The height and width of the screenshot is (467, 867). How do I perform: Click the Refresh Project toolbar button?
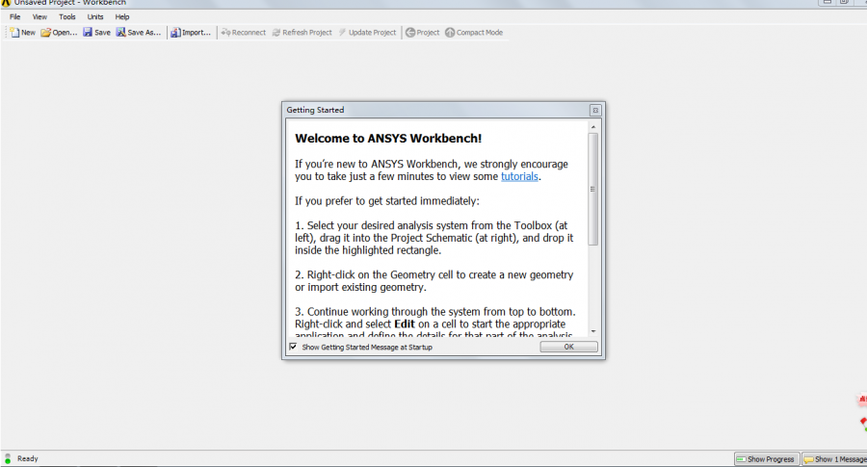coord(302,33)
